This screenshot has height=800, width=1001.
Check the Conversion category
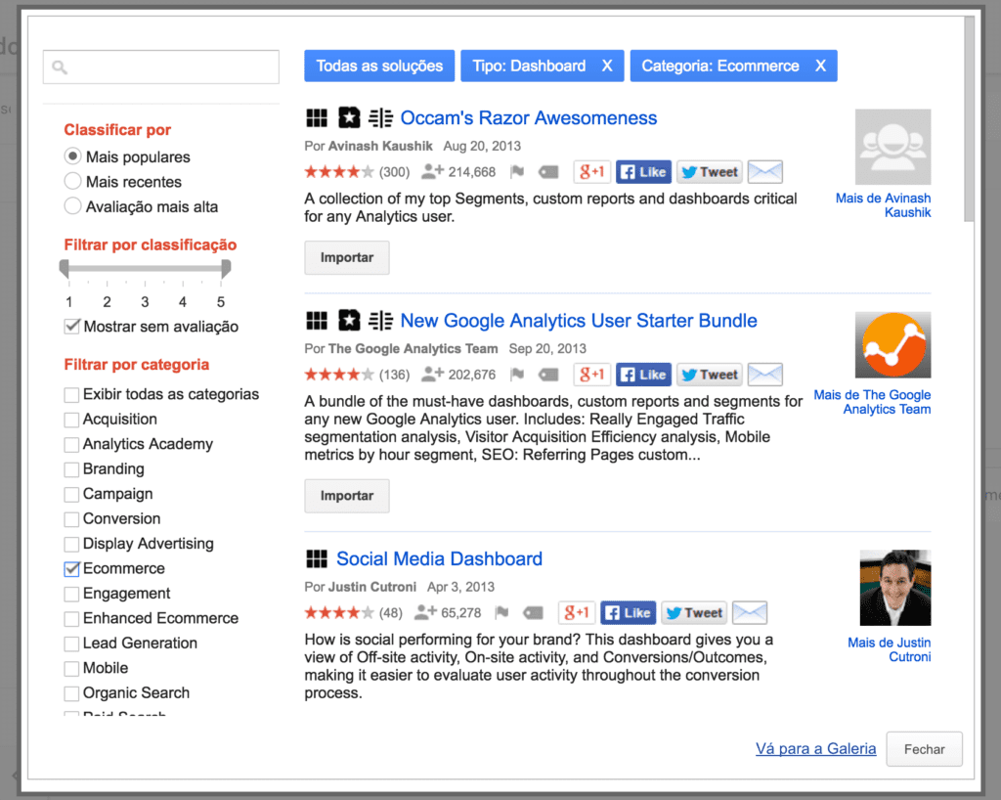71,519
